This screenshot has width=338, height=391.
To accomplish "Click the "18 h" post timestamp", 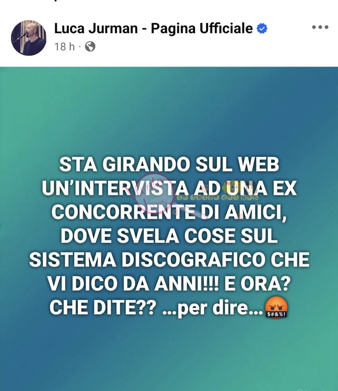I will coord(64,47).
